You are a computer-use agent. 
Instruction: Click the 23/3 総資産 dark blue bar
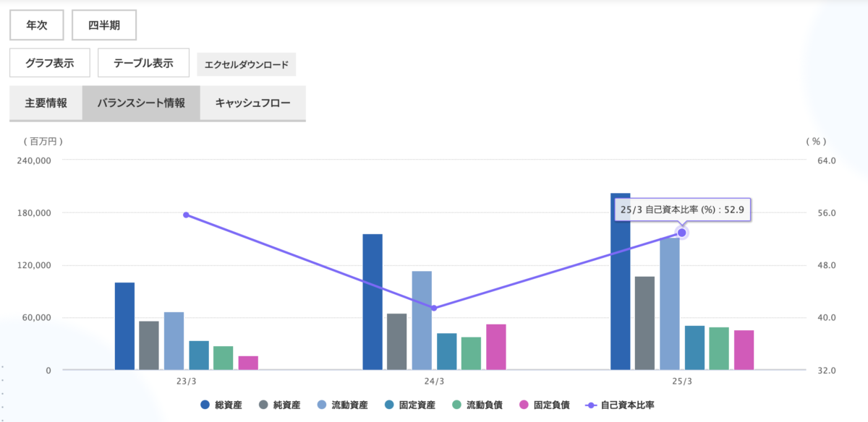point(124,326)
